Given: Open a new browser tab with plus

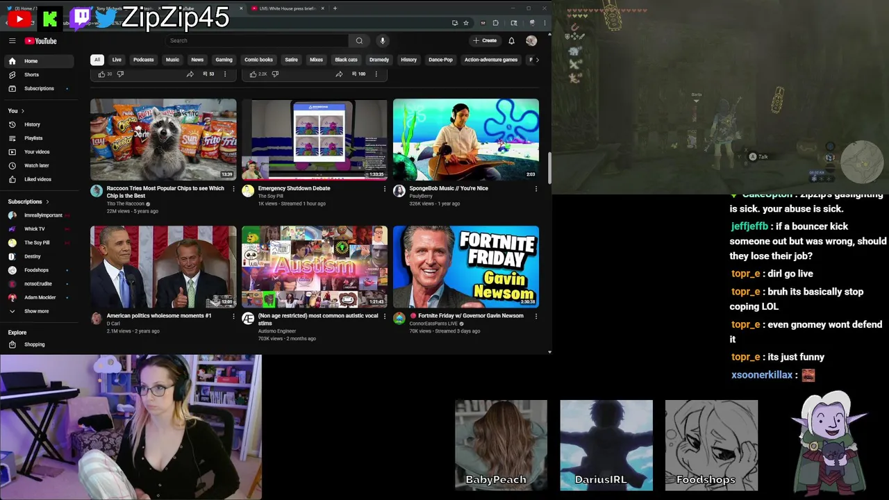Looking at the screenshot, I should (335, 8).
